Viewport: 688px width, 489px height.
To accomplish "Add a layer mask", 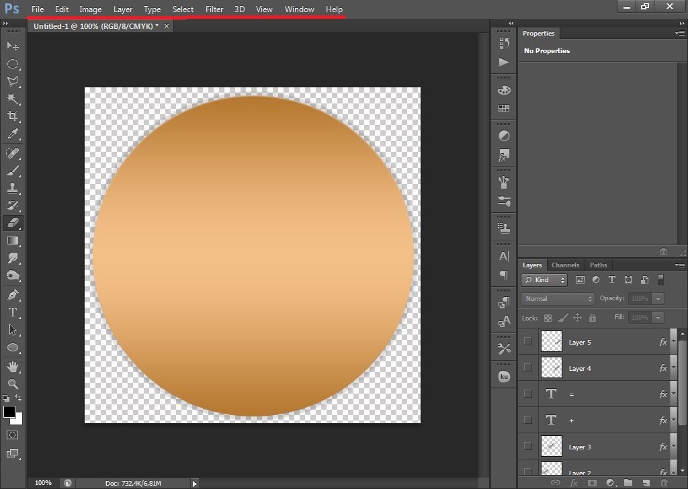I will pos(592,483).
